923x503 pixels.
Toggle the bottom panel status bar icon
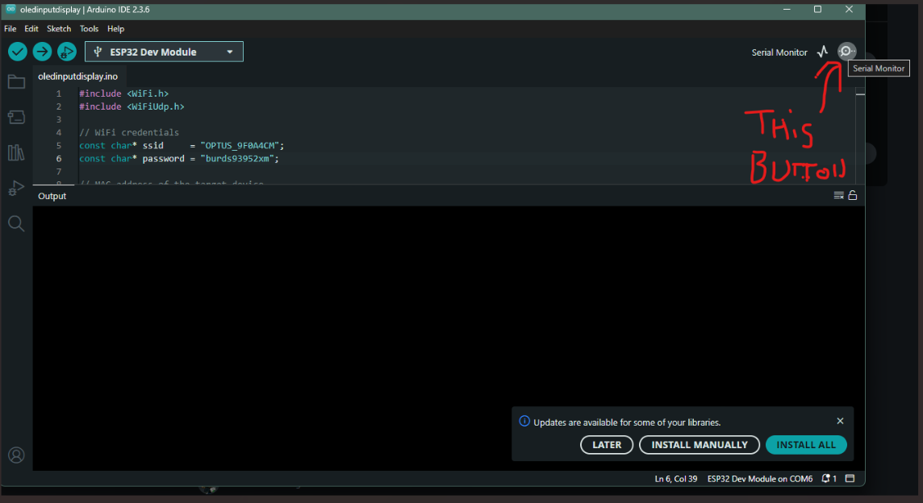pos(850,478)
